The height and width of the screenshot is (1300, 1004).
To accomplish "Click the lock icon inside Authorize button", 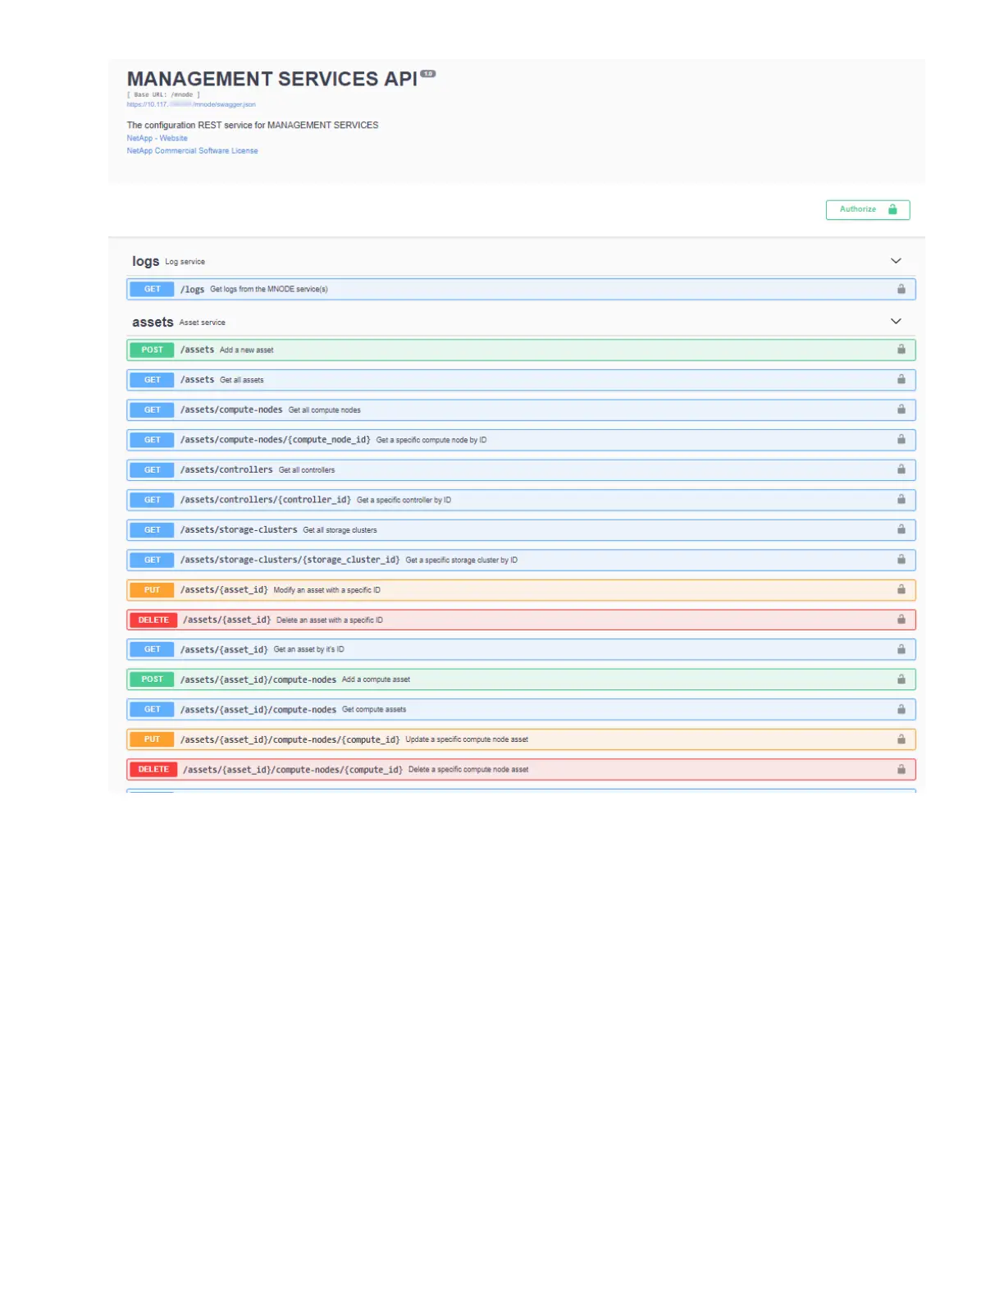I will pyautogui.click(x=892, y=209).
